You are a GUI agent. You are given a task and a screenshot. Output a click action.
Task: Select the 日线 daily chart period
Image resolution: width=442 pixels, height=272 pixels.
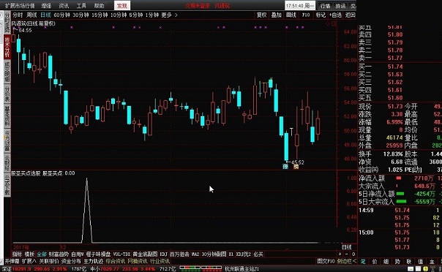(x=45, y=15)
